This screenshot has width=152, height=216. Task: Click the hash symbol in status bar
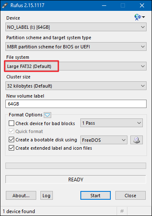point(122,211)
